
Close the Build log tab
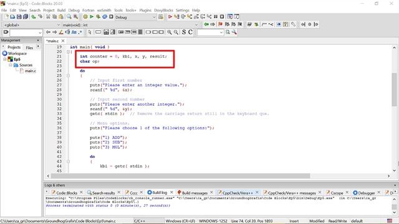(171, 192)
